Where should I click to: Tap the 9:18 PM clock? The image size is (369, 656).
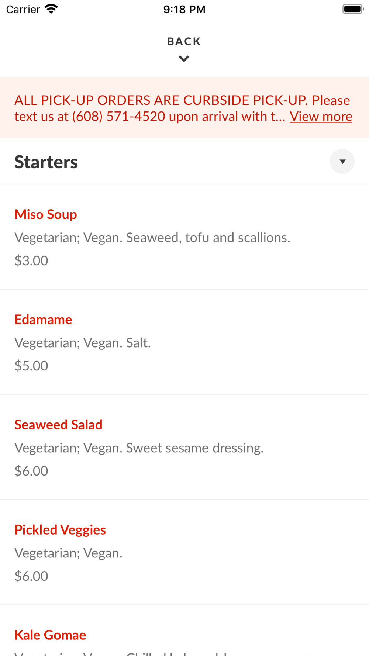[x=184, y=9]
